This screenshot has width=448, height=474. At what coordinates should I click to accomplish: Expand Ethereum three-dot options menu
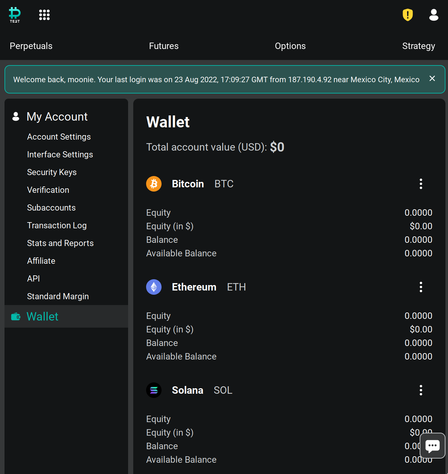point(421,287)
